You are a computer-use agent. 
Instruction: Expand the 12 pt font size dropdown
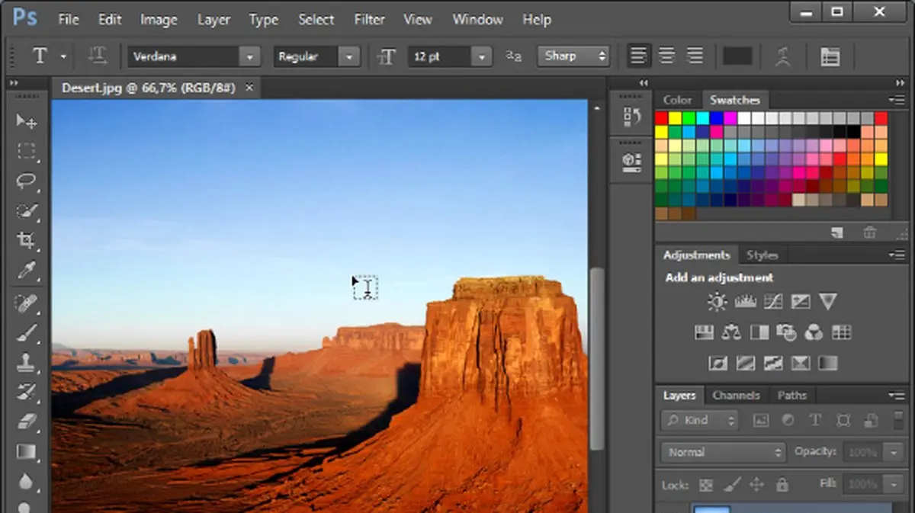coord(481,56)
